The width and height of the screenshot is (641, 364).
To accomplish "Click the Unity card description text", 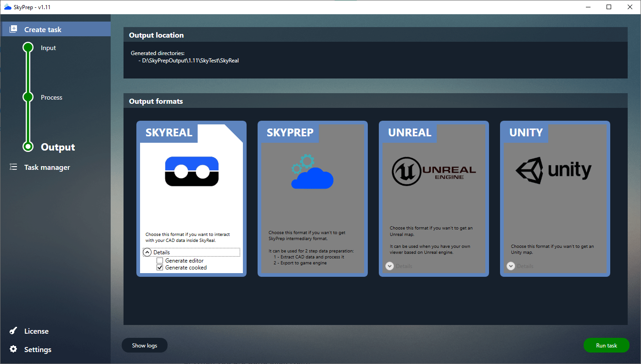I will coord(552,249).
